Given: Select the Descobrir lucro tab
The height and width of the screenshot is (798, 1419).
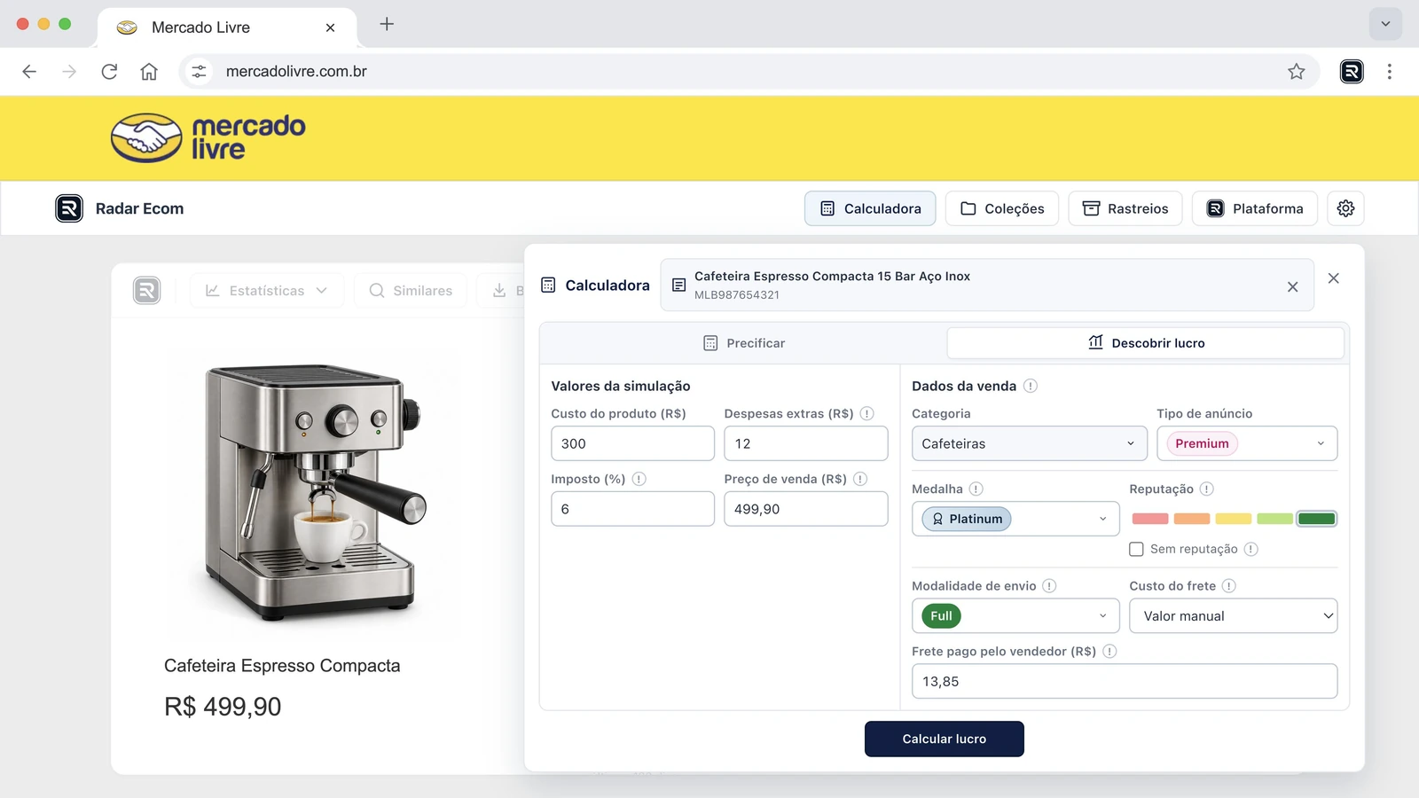Looking at the screenshot, I should [1146, 343].
